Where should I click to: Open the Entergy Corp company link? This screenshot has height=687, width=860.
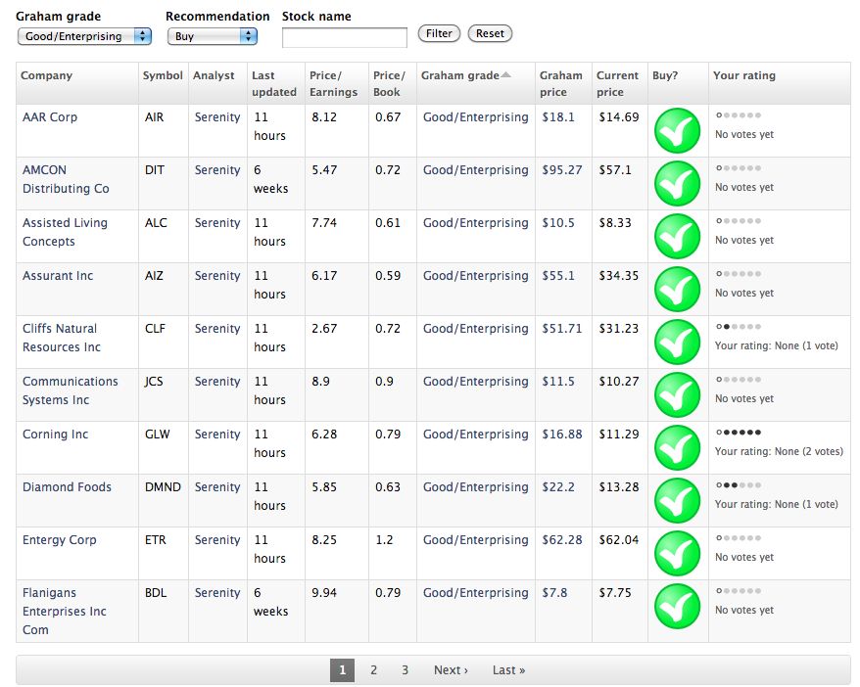[x=59, y=540]
